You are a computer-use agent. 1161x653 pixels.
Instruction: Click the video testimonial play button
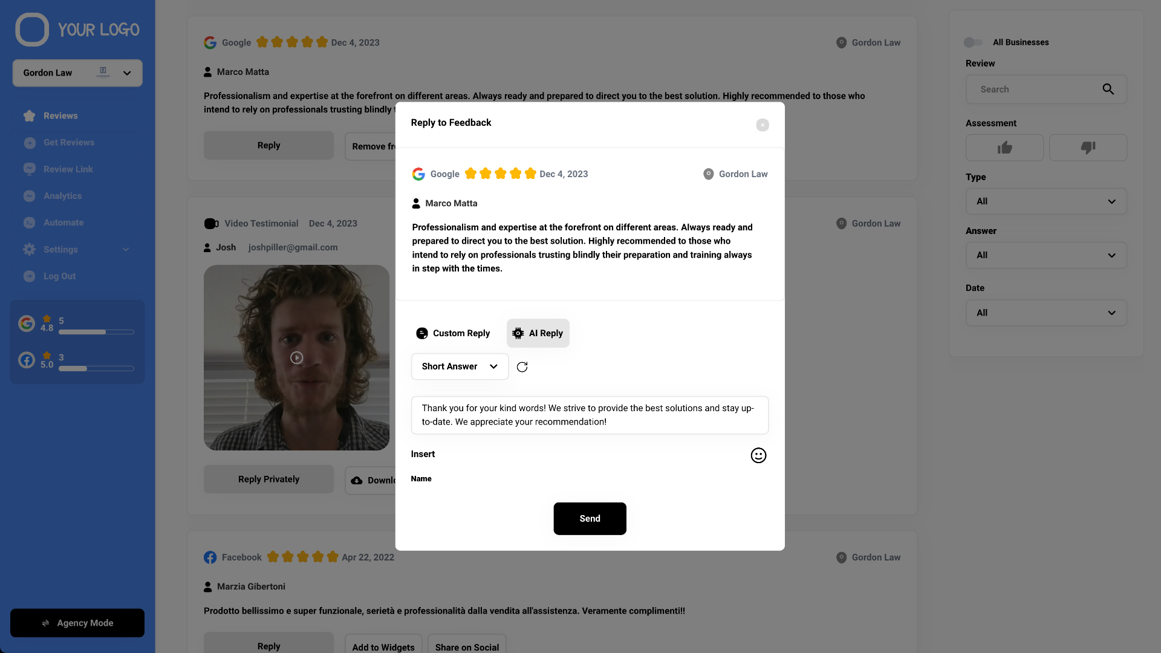click(x=297, y=357)
